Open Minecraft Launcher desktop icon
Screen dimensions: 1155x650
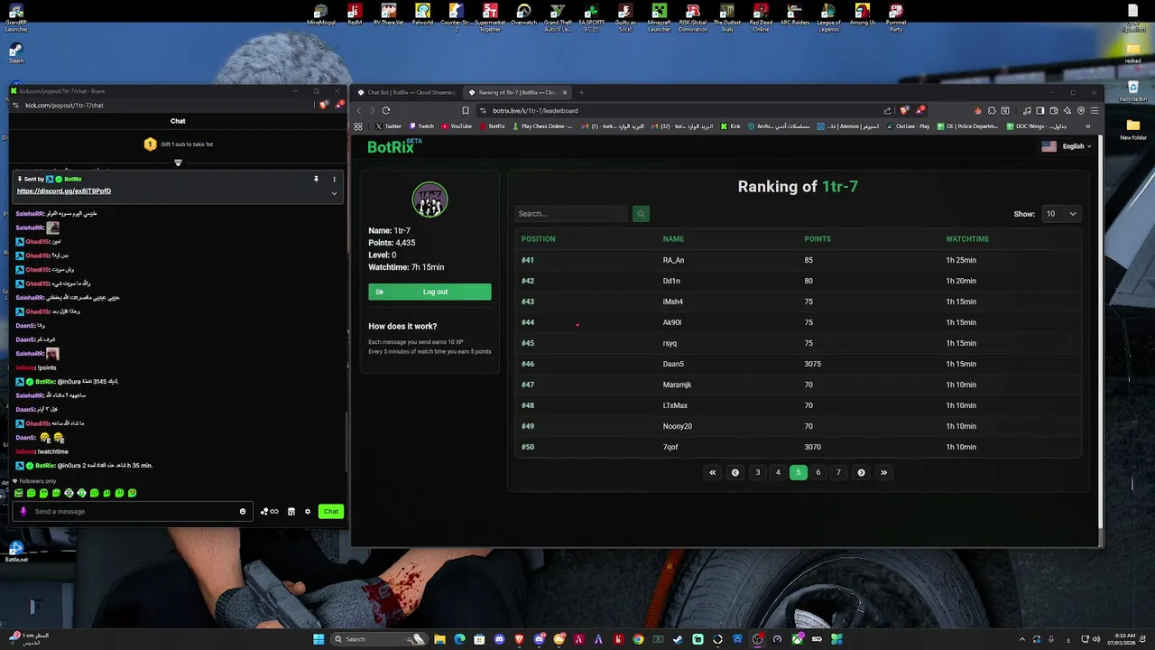click(660, 17)
